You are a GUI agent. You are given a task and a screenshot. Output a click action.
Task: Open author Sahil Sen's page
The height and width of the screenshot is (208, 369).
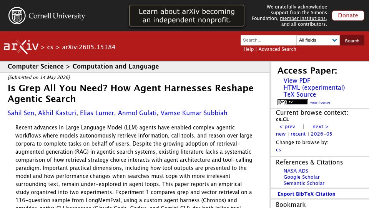21,113
